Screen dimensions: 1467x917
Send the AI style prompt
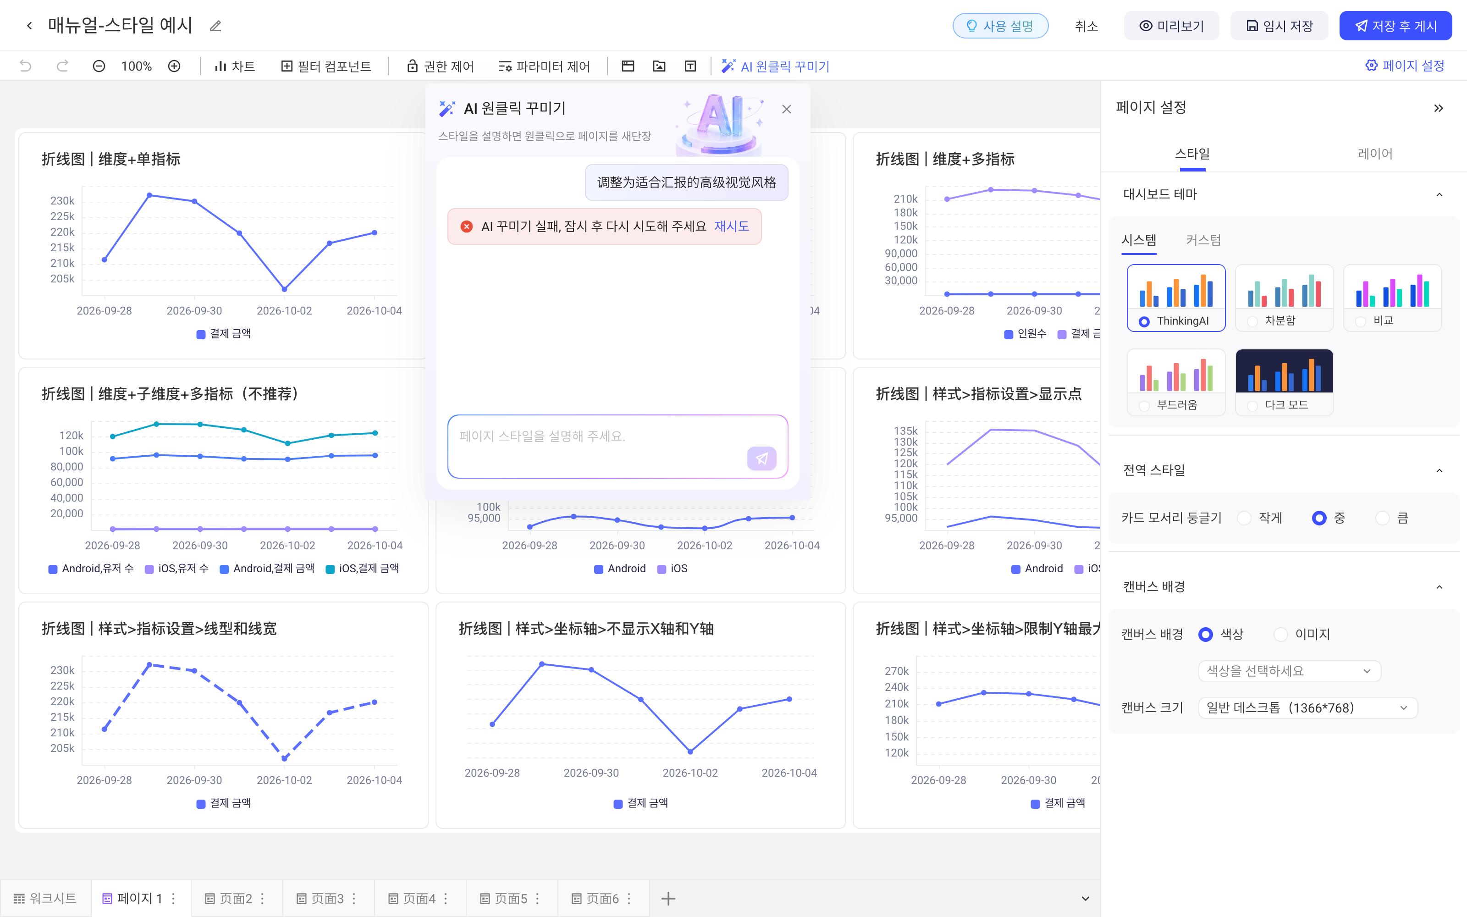[x=762, y=458]
